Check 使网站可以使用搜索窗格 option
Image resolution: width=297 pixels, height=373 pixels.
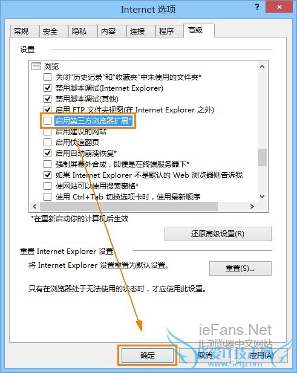(47, 186)
